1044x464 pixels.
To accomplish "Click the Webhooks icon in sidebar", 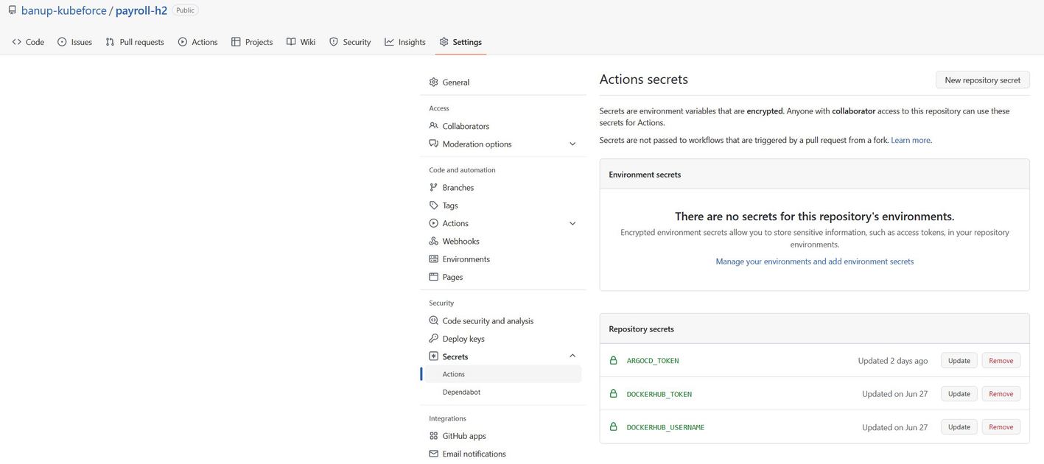I will click(x=433, y=242).
